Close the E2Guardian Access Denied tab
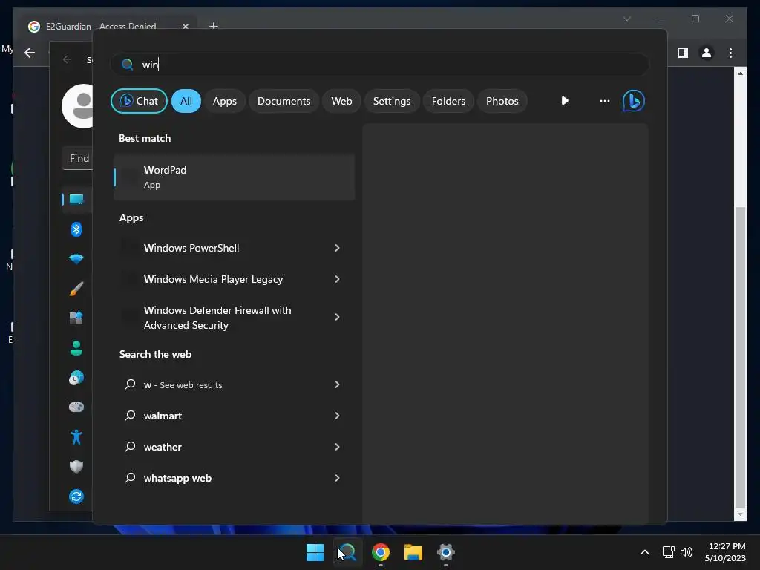760x570 pixels. pos(186,26)
